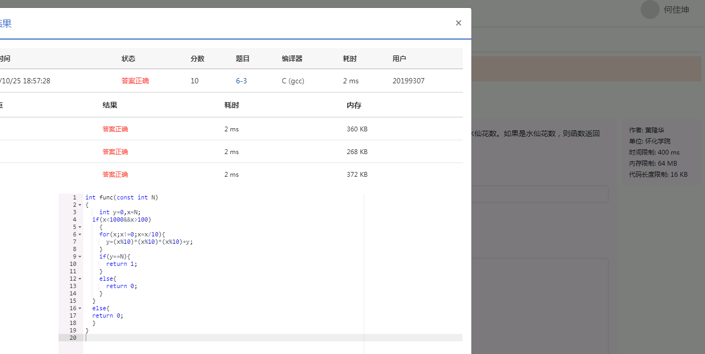
Task: Select the memory value 268 KB
Action: (x=357, y=151)
